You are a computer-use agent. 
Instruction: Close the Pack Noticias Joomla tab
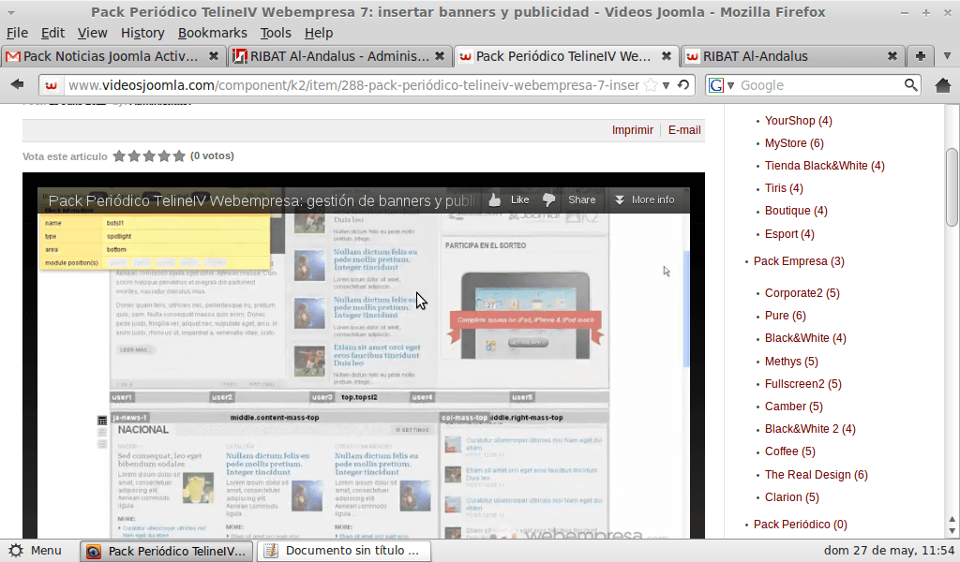click(x=214, y=56)
